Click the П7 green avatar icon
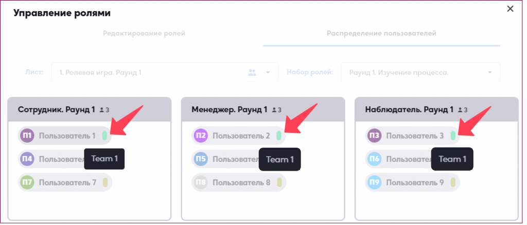The width and height of the screenshot is (527, 225). (x=28, y=182)
